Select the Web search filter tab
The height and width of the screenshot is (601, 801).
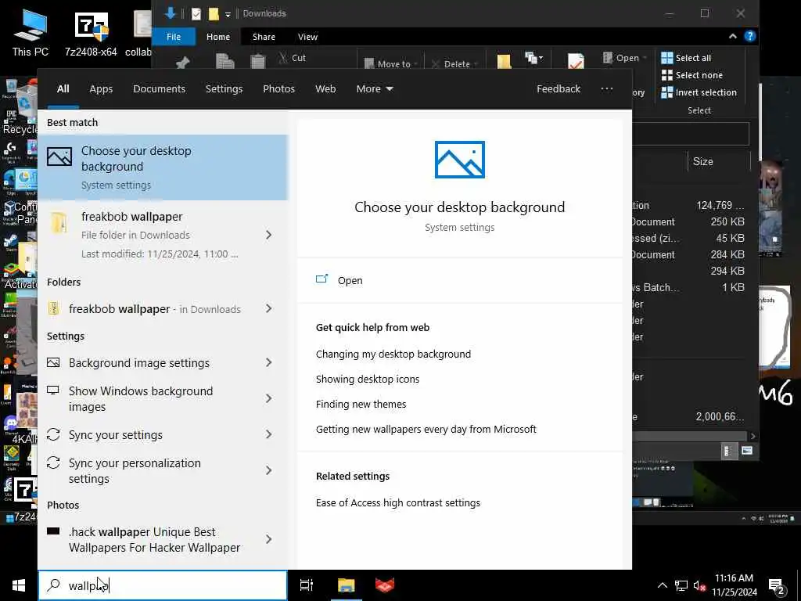[x=325, y=89]
